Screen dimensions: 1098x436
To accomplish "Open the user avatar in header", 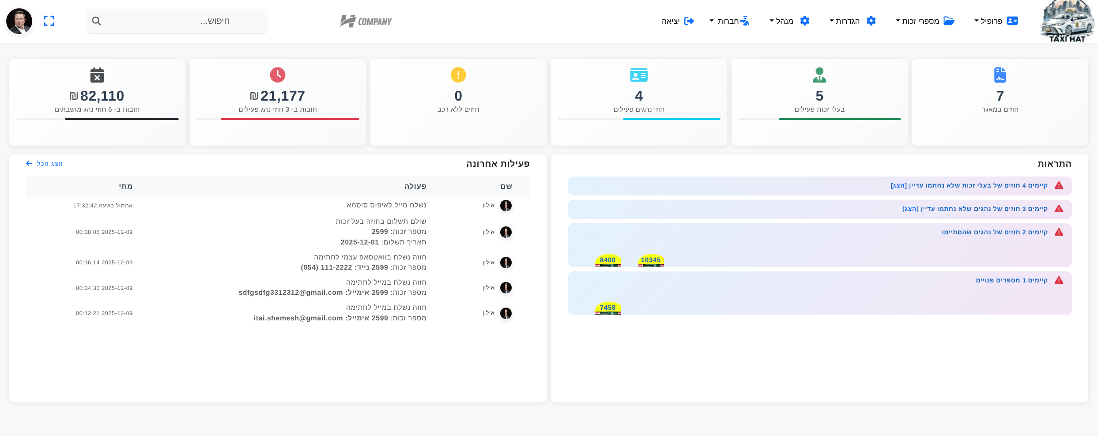I will (19, 21).
